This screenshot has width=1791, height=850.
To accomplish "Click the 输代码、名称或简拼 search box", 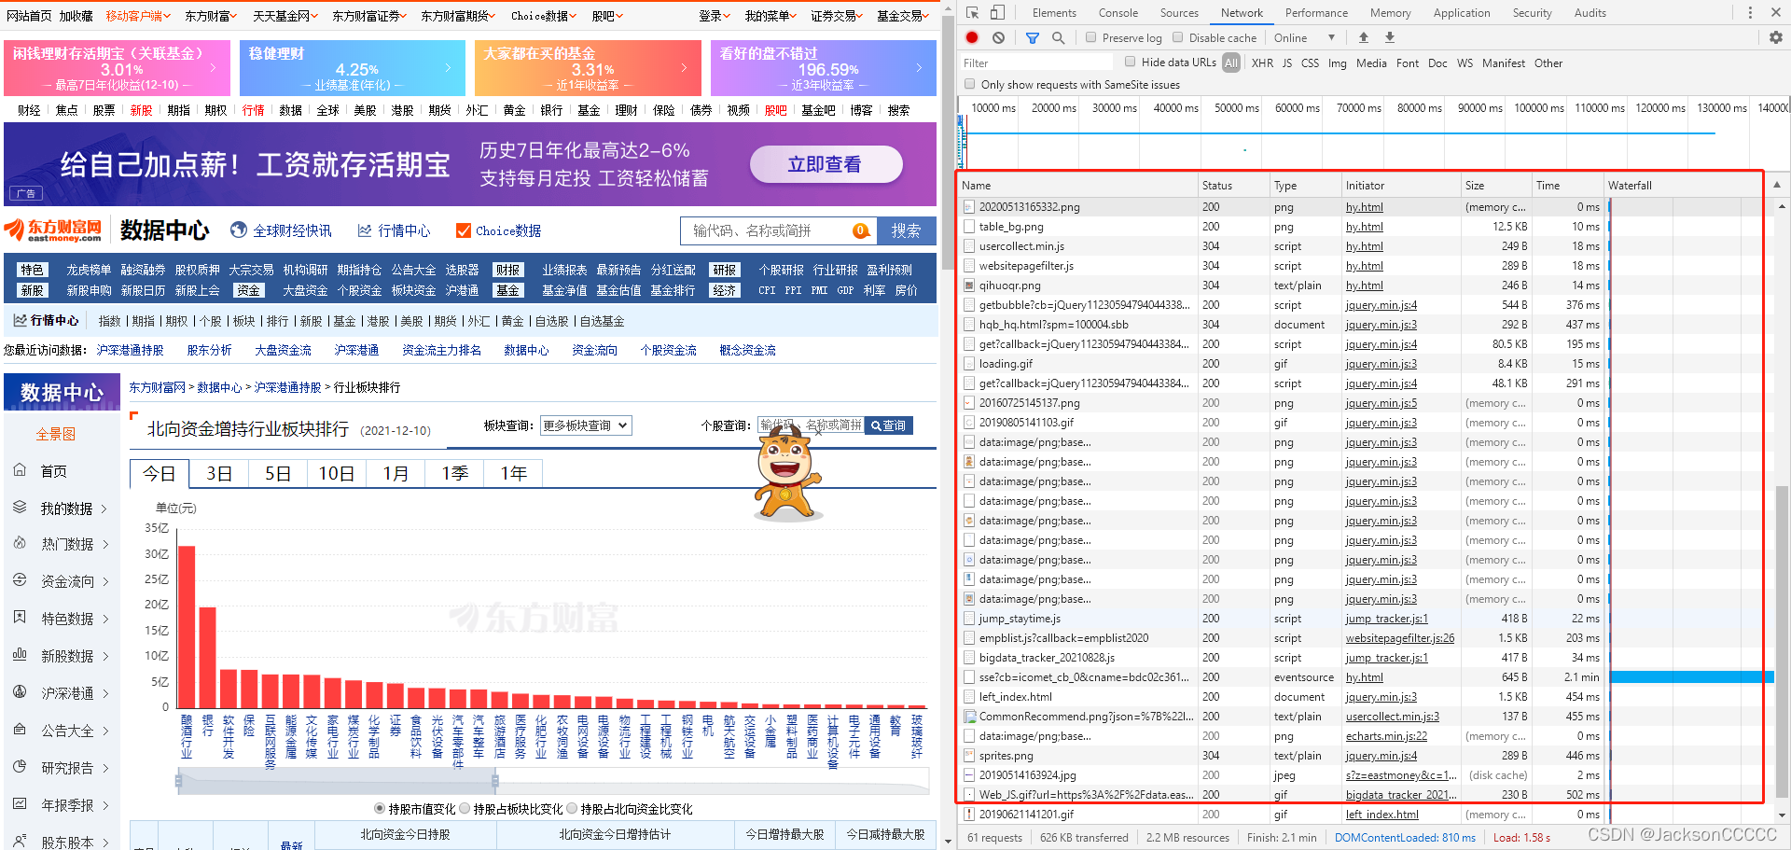I will pyautogui.click(x=779, y=230).
